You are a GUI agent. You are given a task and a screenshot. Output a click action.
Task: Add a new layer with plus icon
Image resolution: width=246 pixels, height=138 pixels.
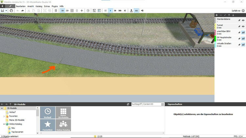click(216, 15)
